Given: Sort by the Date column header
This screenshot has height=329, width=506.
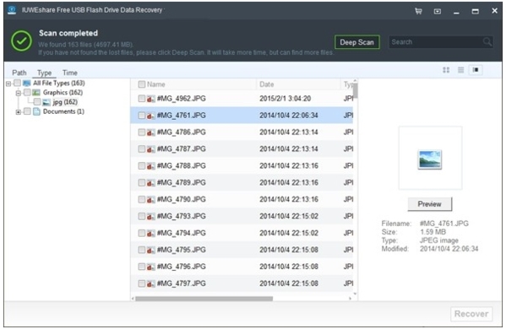Looking at the screenshot, I should pos(267,84).
